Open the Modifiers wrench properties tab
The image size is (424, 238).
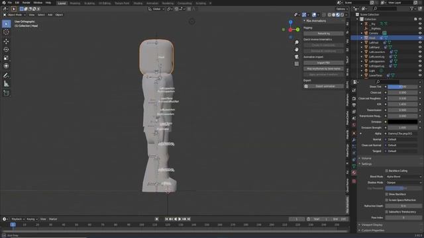click(354, 139)
